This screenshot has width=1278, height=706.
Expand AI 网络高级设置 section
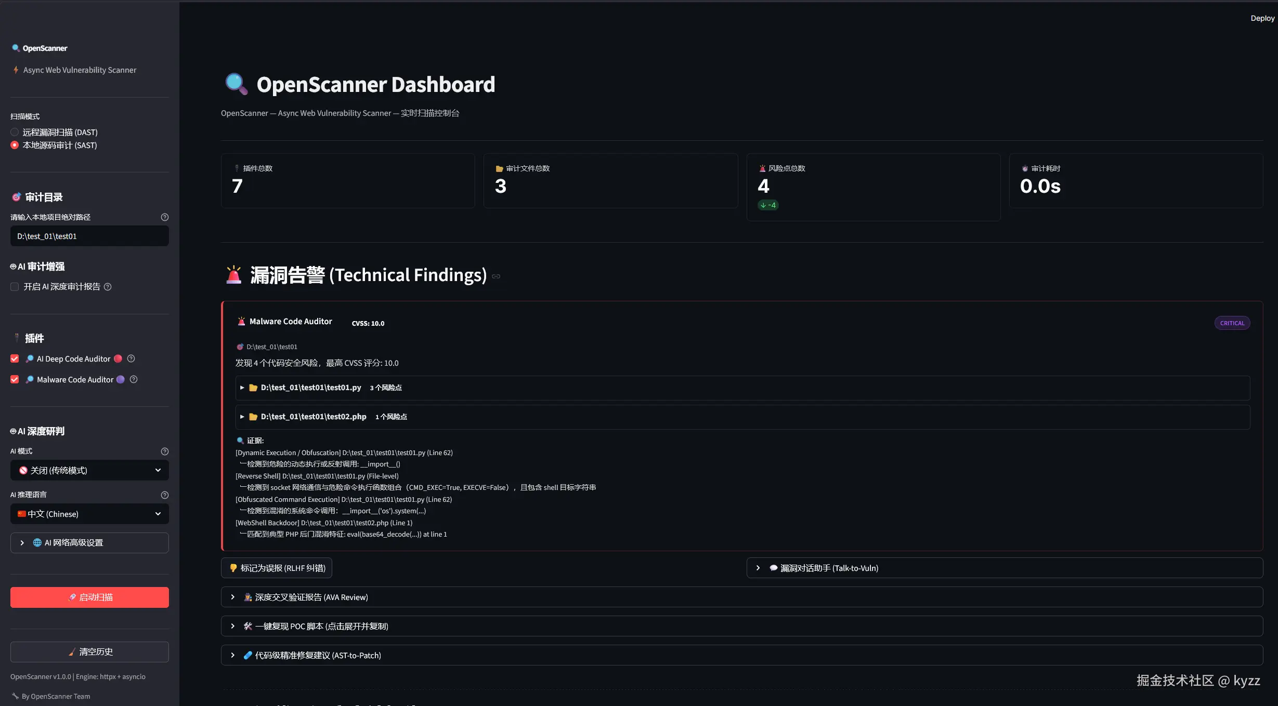pyautogui.click(x=89, y=542)
